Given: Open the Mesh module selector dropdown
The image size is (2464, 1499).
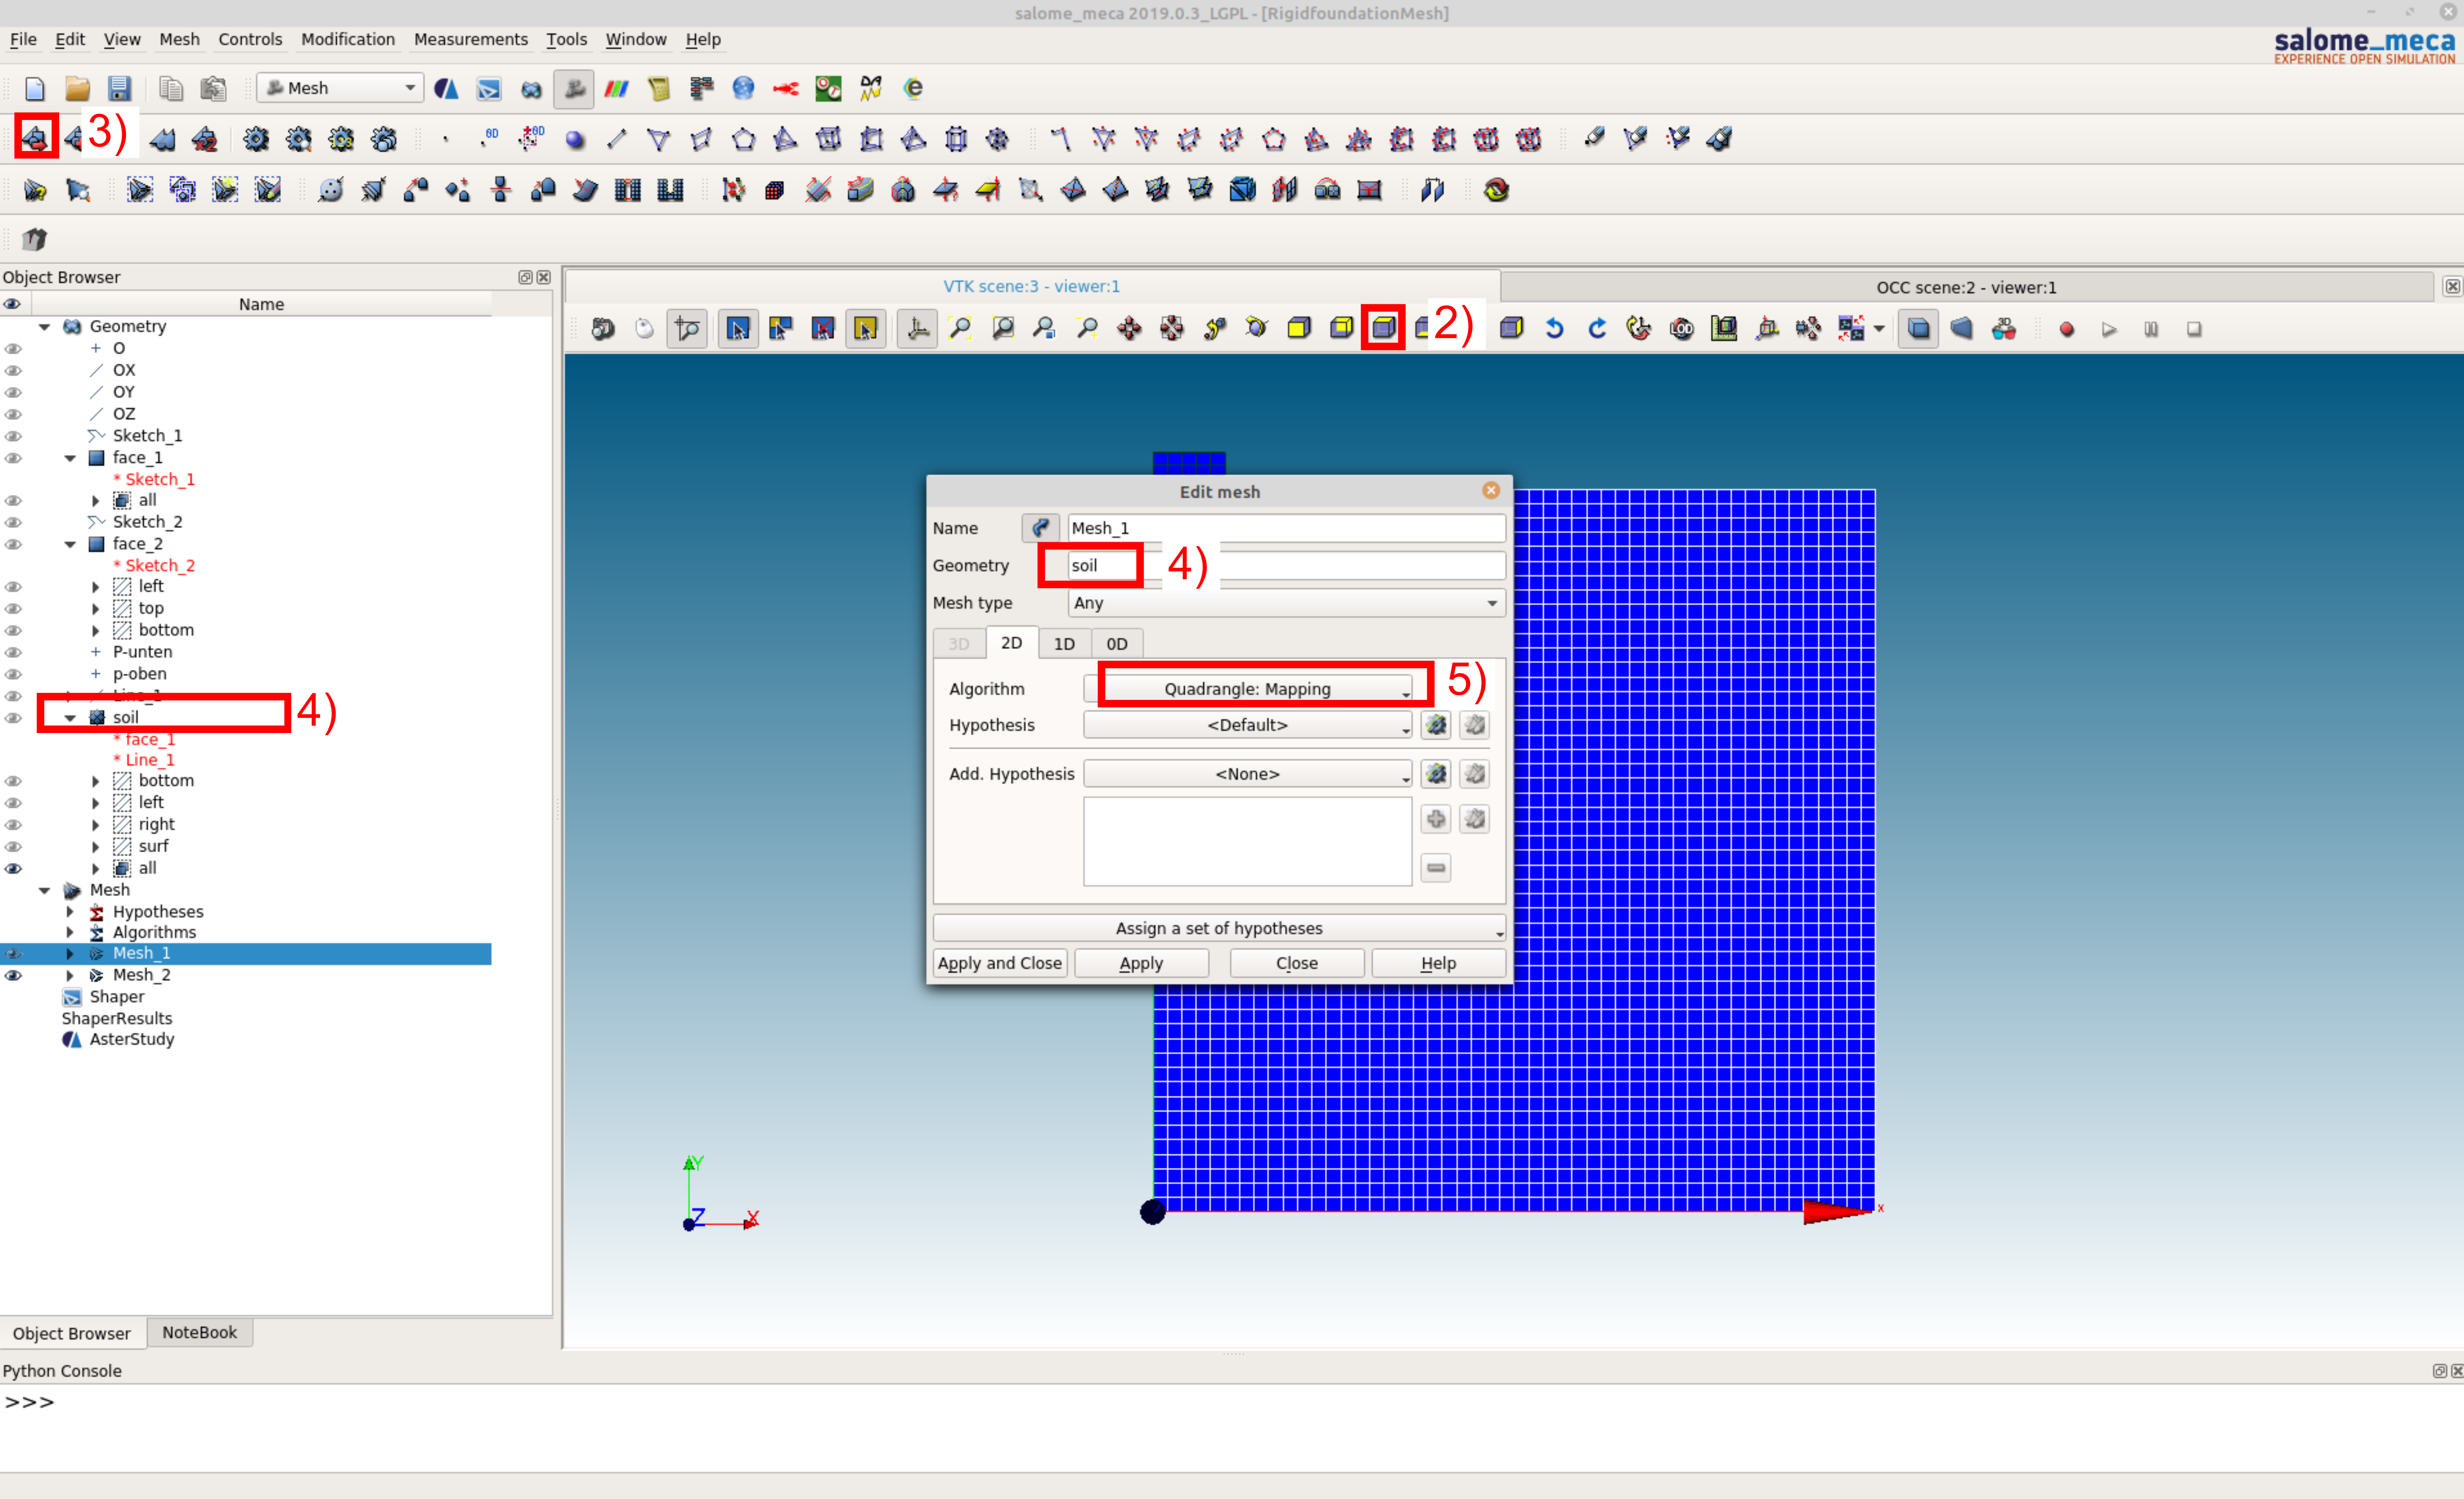Looking at the screenshot, I should [x=340, y=88].
